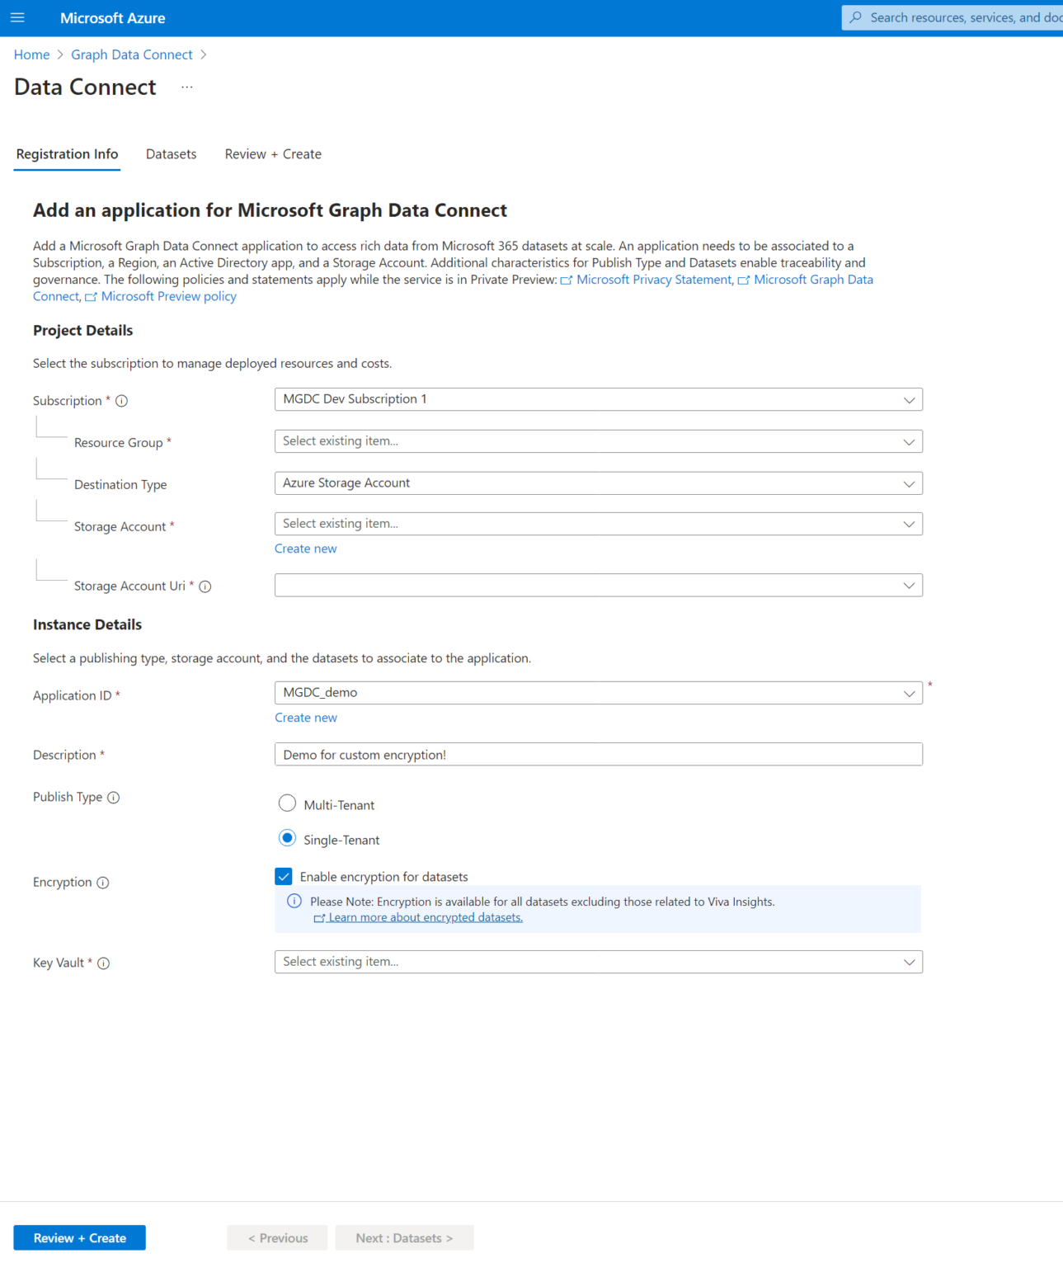Click the info icon beside Encryption
The height and width of the screenshot is (1267, 1063).
(x=103, y=883)
